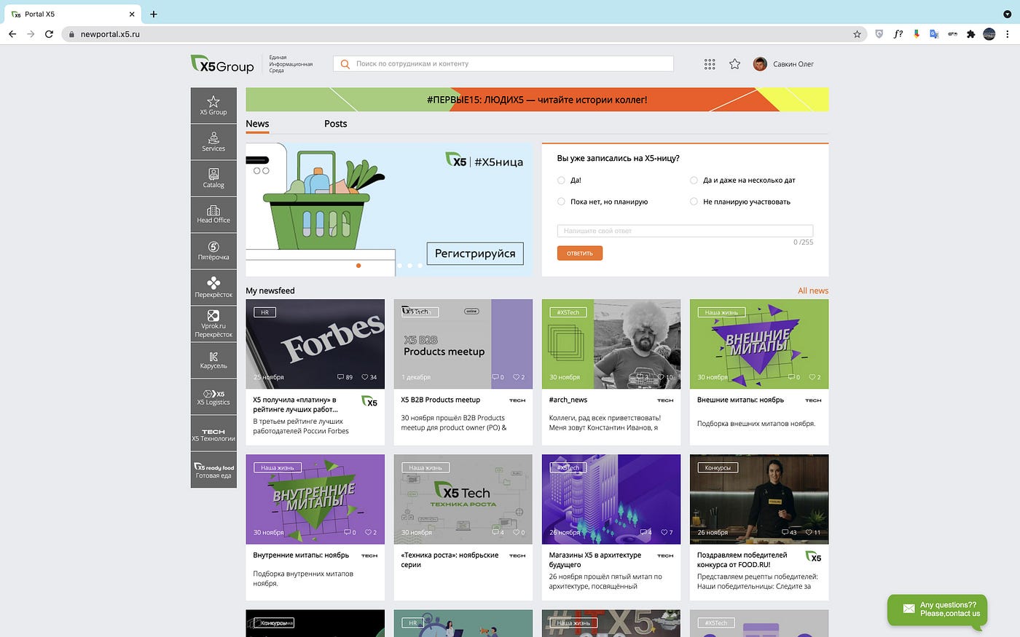1020x637 pixels.
Task: Open the #arch_news article title
Action: 568,400
